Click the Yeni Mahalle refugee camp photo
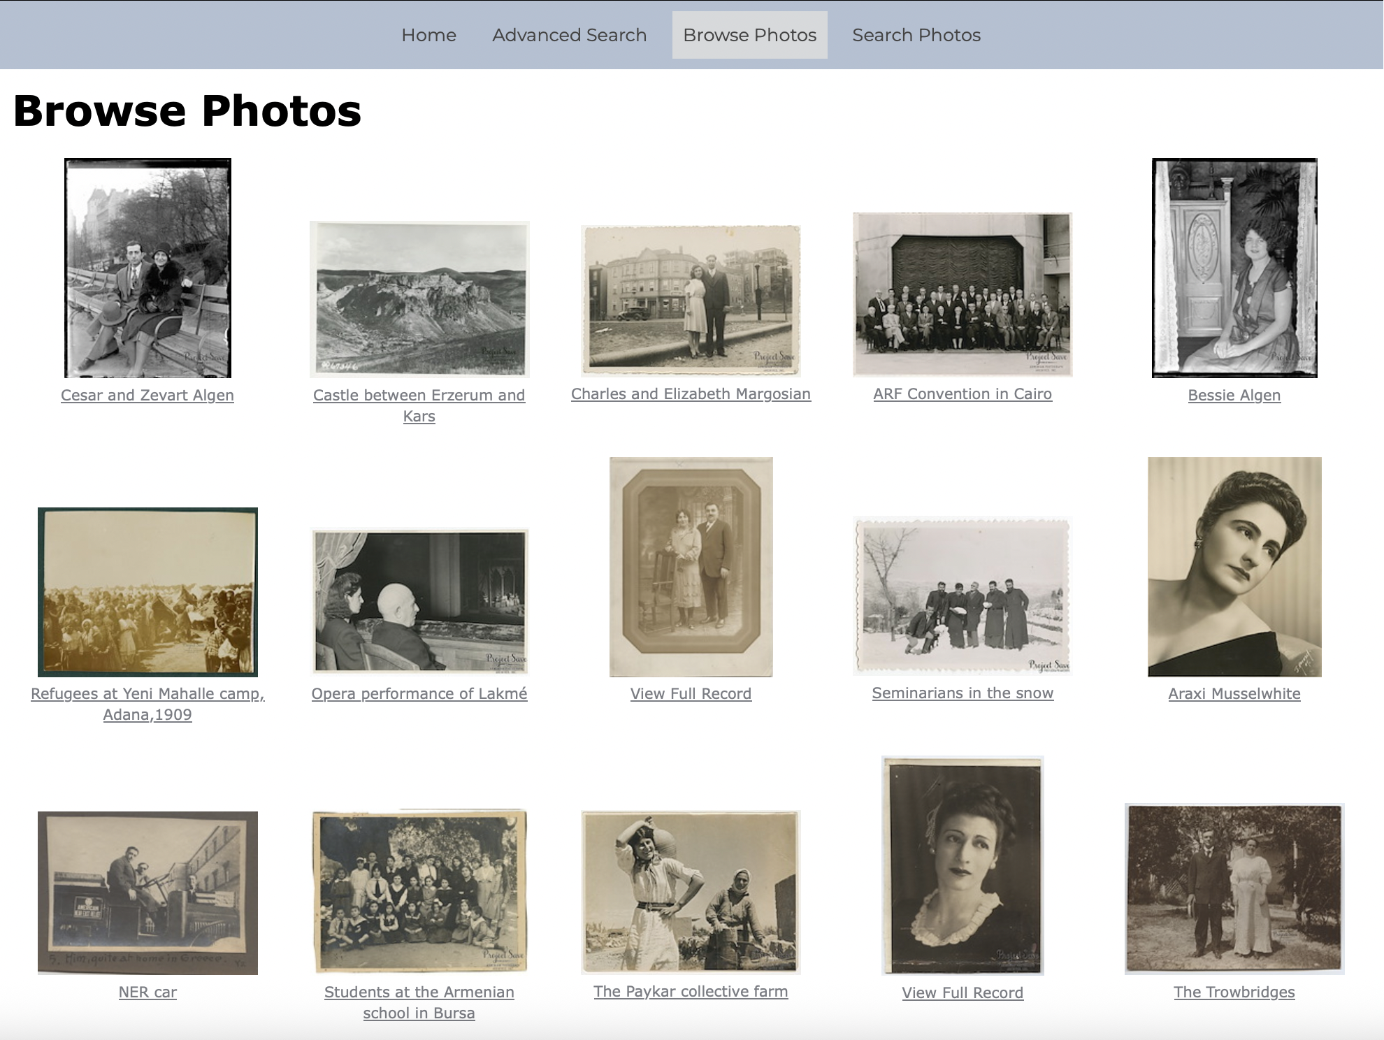1384x1040 pixels. 147,592
